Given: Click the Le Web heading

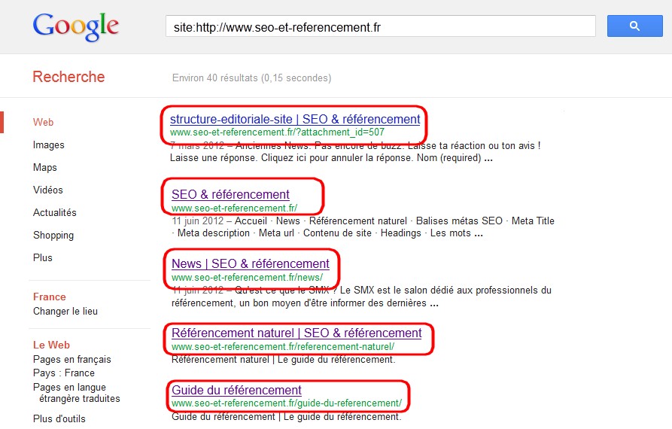Looking at the screenshot, I should [51, 345].
